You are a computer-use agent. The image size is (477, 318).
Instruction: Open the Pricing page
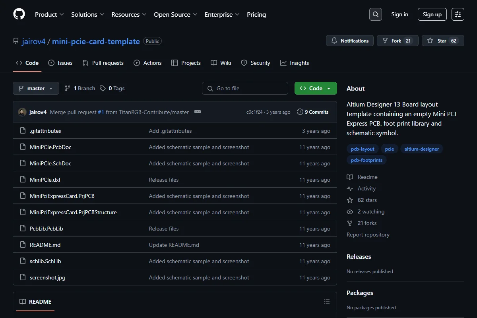tap(256, 14)
